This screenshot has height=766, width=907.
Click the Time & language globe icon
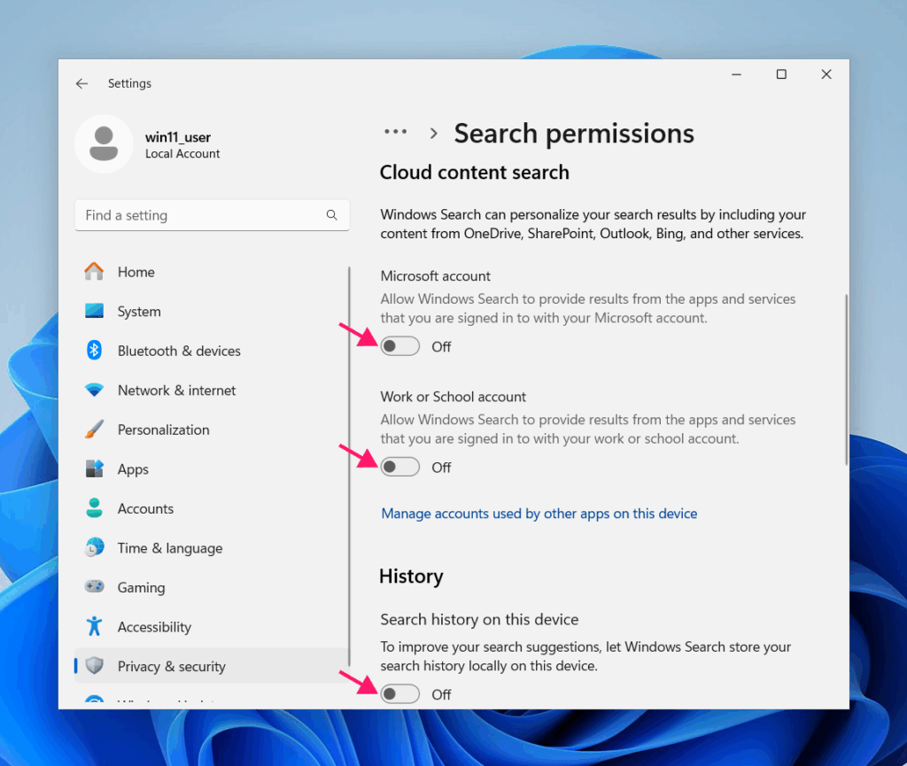pyautogui.click(x=94, y=547)
